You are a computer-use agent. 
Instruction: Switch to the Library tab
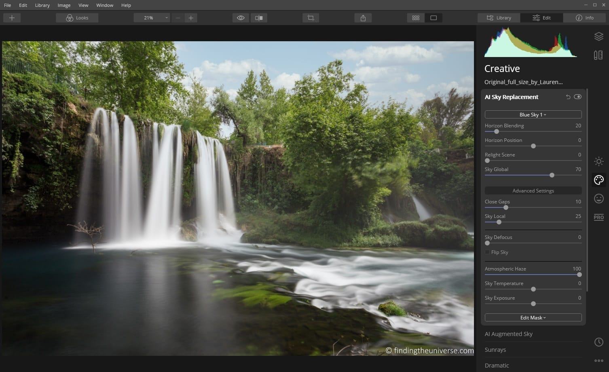[x=499, y=17]
